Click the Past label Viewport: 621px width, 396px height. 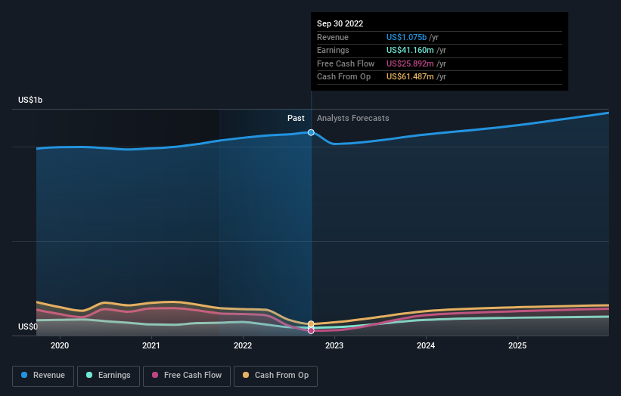click(296, 119)
